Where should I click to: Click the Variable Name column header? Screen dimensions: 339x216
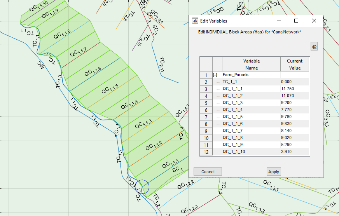251,64
